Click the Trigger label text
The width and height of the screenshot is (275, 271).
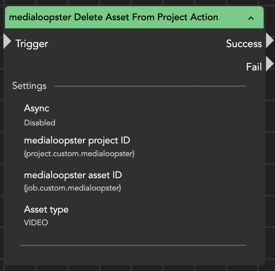pyautogui.click(x=32, y=44)
